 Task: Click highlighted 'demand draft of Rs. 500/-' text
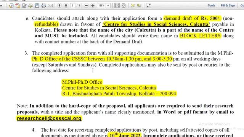click(192, 18)
